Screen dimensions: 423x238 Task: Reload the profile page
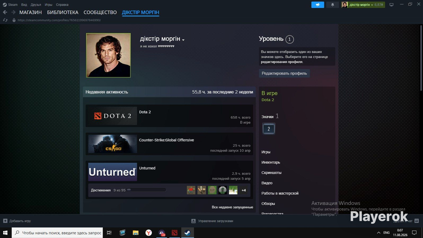pos(5,20)
